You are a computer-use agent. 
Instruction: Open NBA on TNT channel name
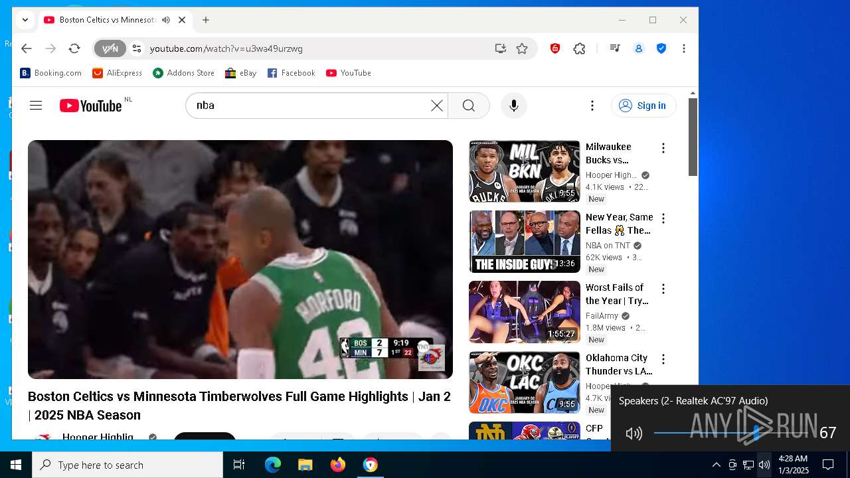608,246
